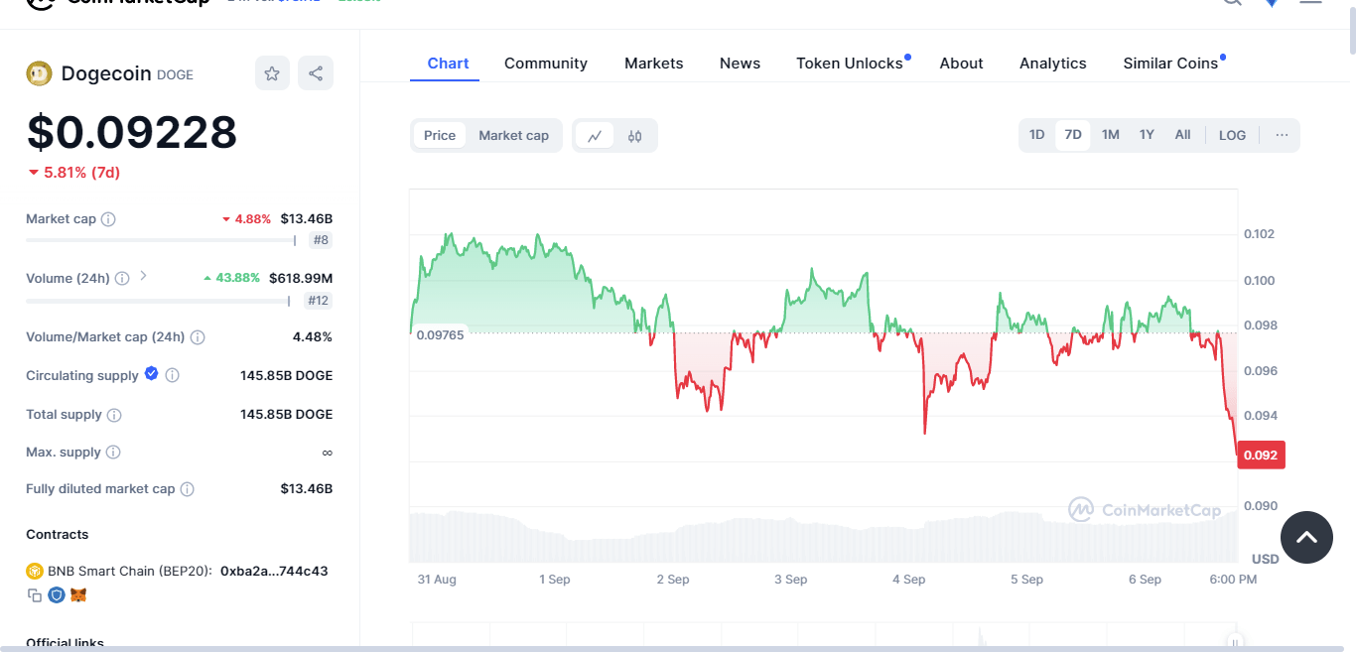The height and width of the screenshot is (652, 1356).
Task: Click the 0.09765 chart baseline label
Action: tap(440, 334)
